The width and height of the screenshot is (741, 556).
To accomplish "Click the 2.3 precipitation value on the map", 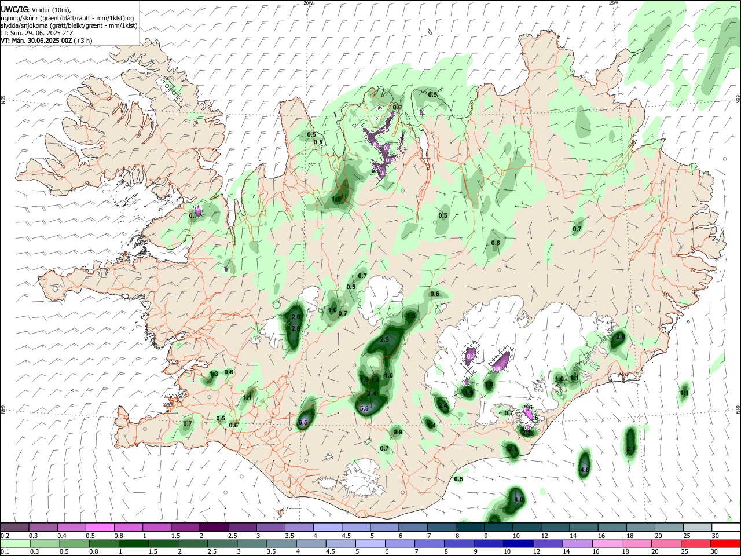I will [x=527, y=433].
